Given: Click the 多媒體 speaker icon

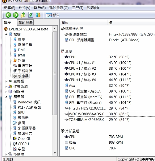Looking at the screenshot, I should click(x=10, y=154).
